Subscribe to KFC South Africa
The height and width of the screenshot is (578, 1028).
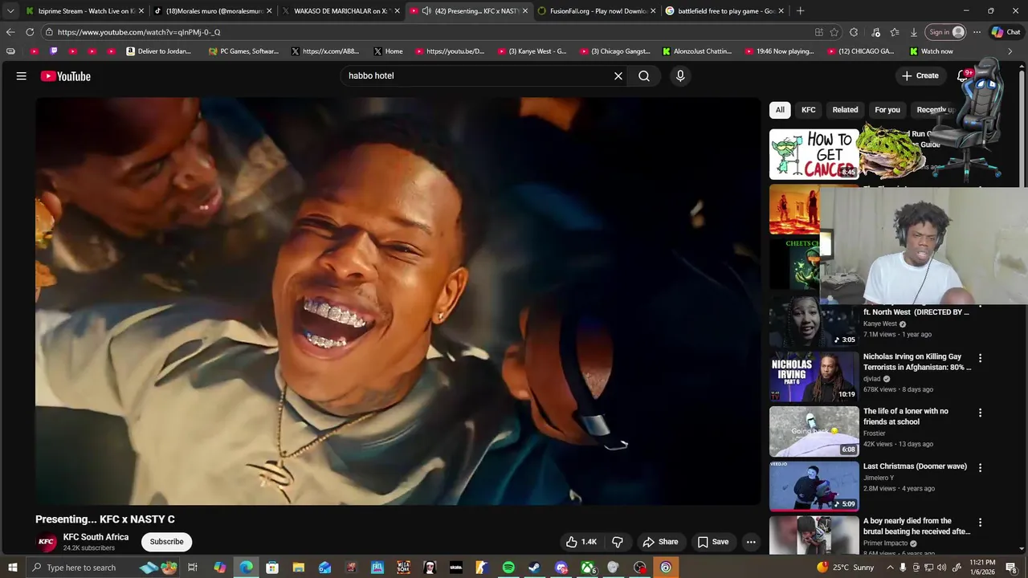click(167, 542)
